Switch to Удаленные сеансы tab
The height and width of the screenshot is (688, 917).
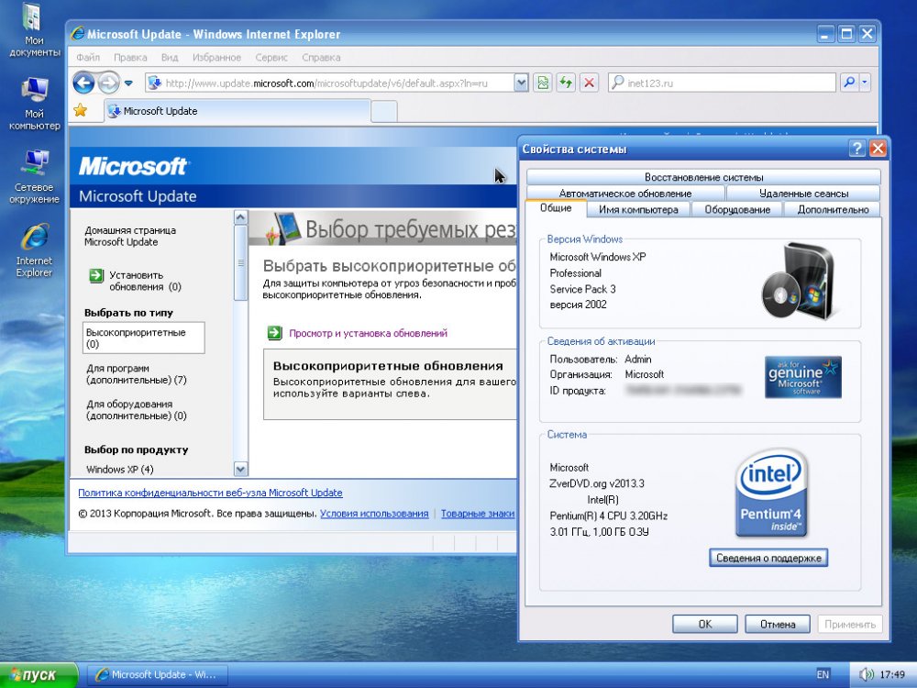(x=803, y=193)
